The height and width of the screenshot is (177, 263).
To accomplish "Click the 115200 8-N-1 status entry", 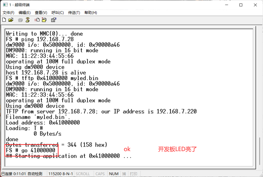I will 61,174.
